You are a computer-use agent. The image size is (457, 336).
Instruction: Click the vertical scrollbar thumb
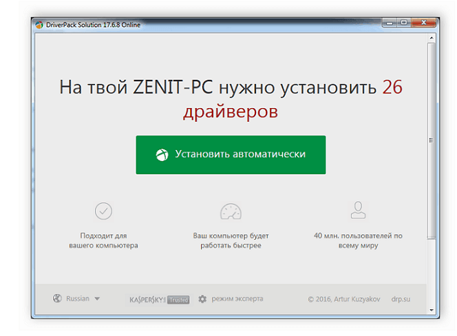[x=432, y=141]
